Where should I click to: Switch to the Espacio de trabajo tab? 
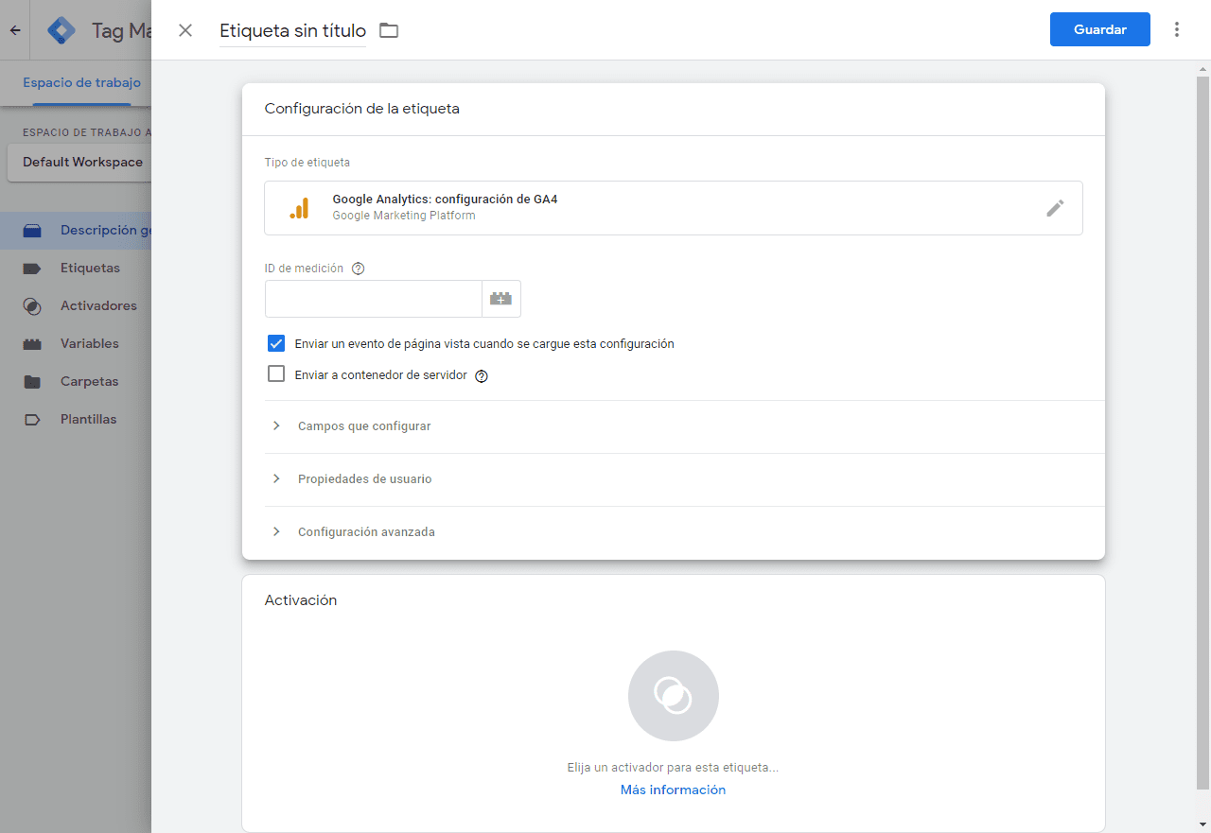pos(80,82)
